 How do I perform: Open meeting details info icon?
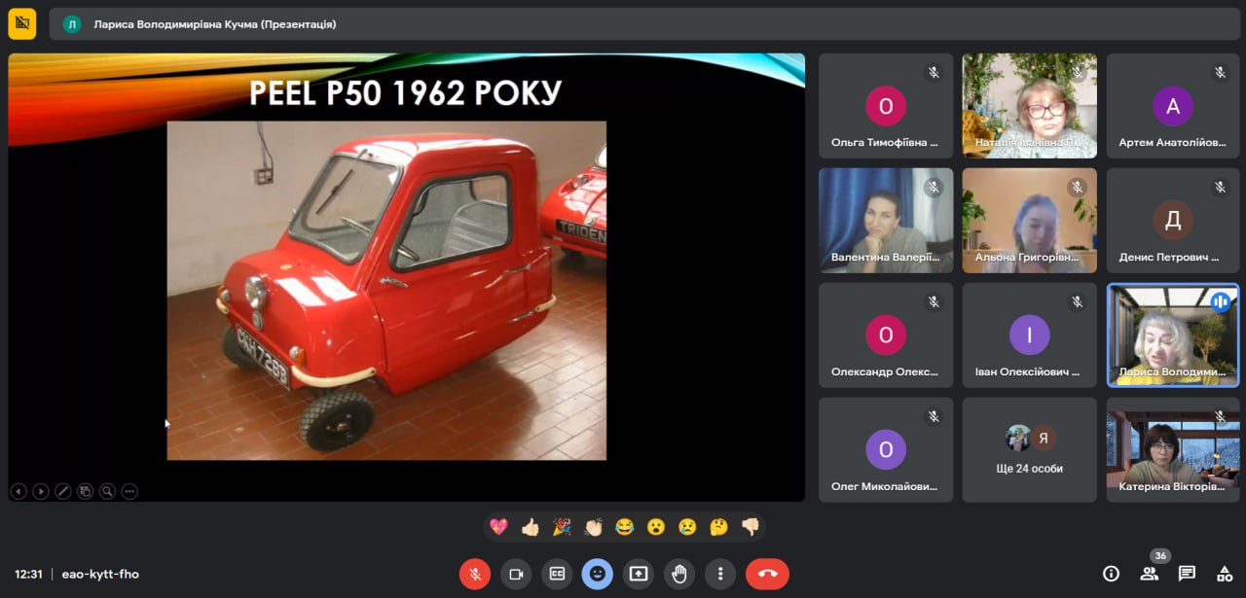pos(1111,574)
